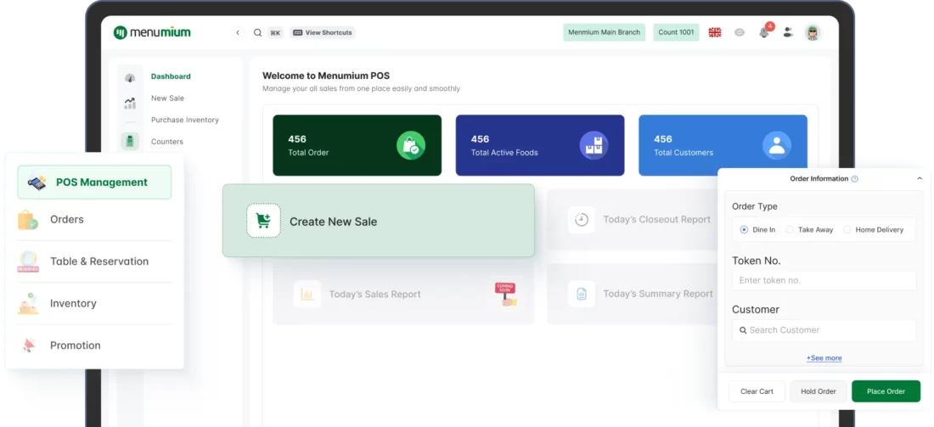This screenshot has height=427, width=934.
Task: Click the Reserved table icon
Action: pyautogui.click(x=28, y=261)
